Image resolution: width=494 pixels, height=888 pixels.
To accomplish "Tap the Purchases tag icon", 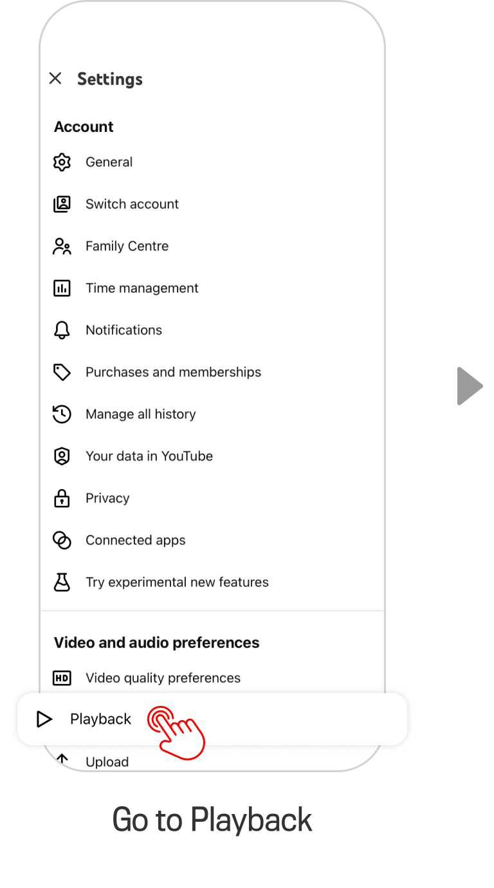I will [62, 372].
